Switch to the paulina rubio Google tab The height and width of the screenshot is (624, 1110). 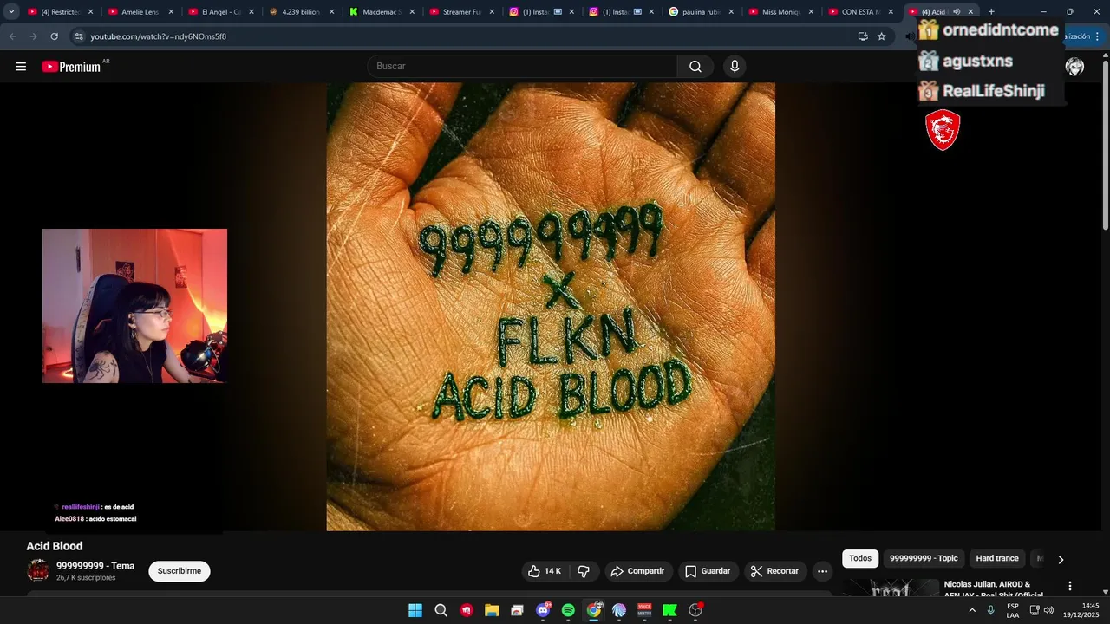click(x=702, y=12)
